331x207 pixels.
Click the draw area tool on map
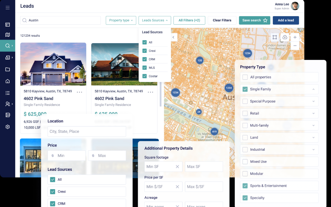click(x=275, y=37)
